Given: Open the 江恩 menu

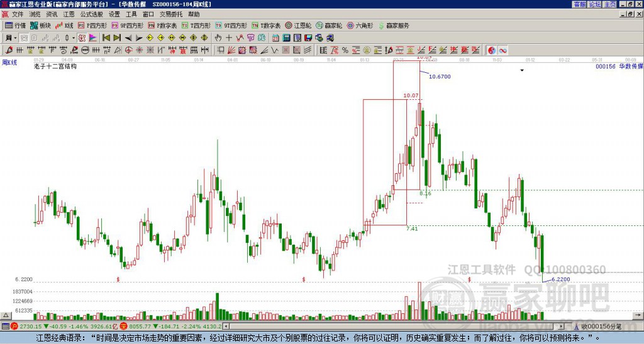Looking at the screenshot, I should pos(69,14).
